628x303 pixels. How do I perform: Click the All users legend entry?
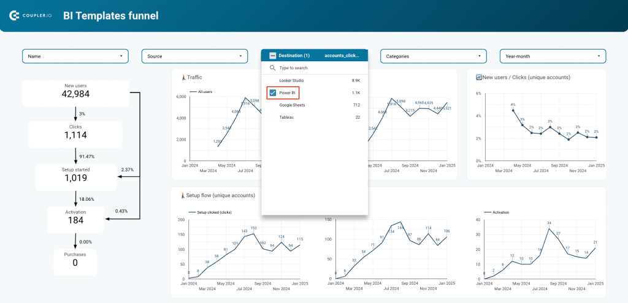(201, 92)
